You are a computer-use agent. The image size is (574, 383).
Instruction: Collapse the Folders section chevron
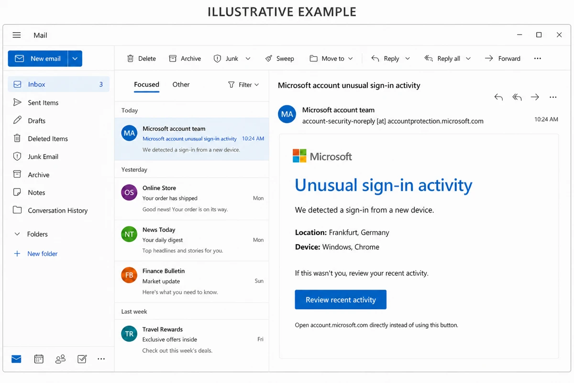17,234
